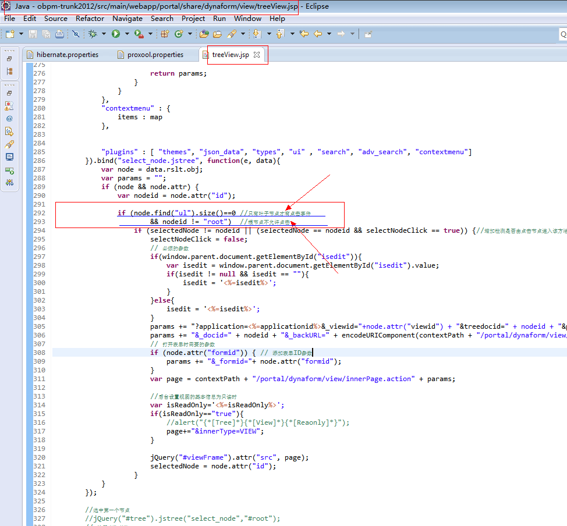This screenshot has height=526, width=567.
Task: Open the Servers view sidebar icon
Action: [9, 170]
